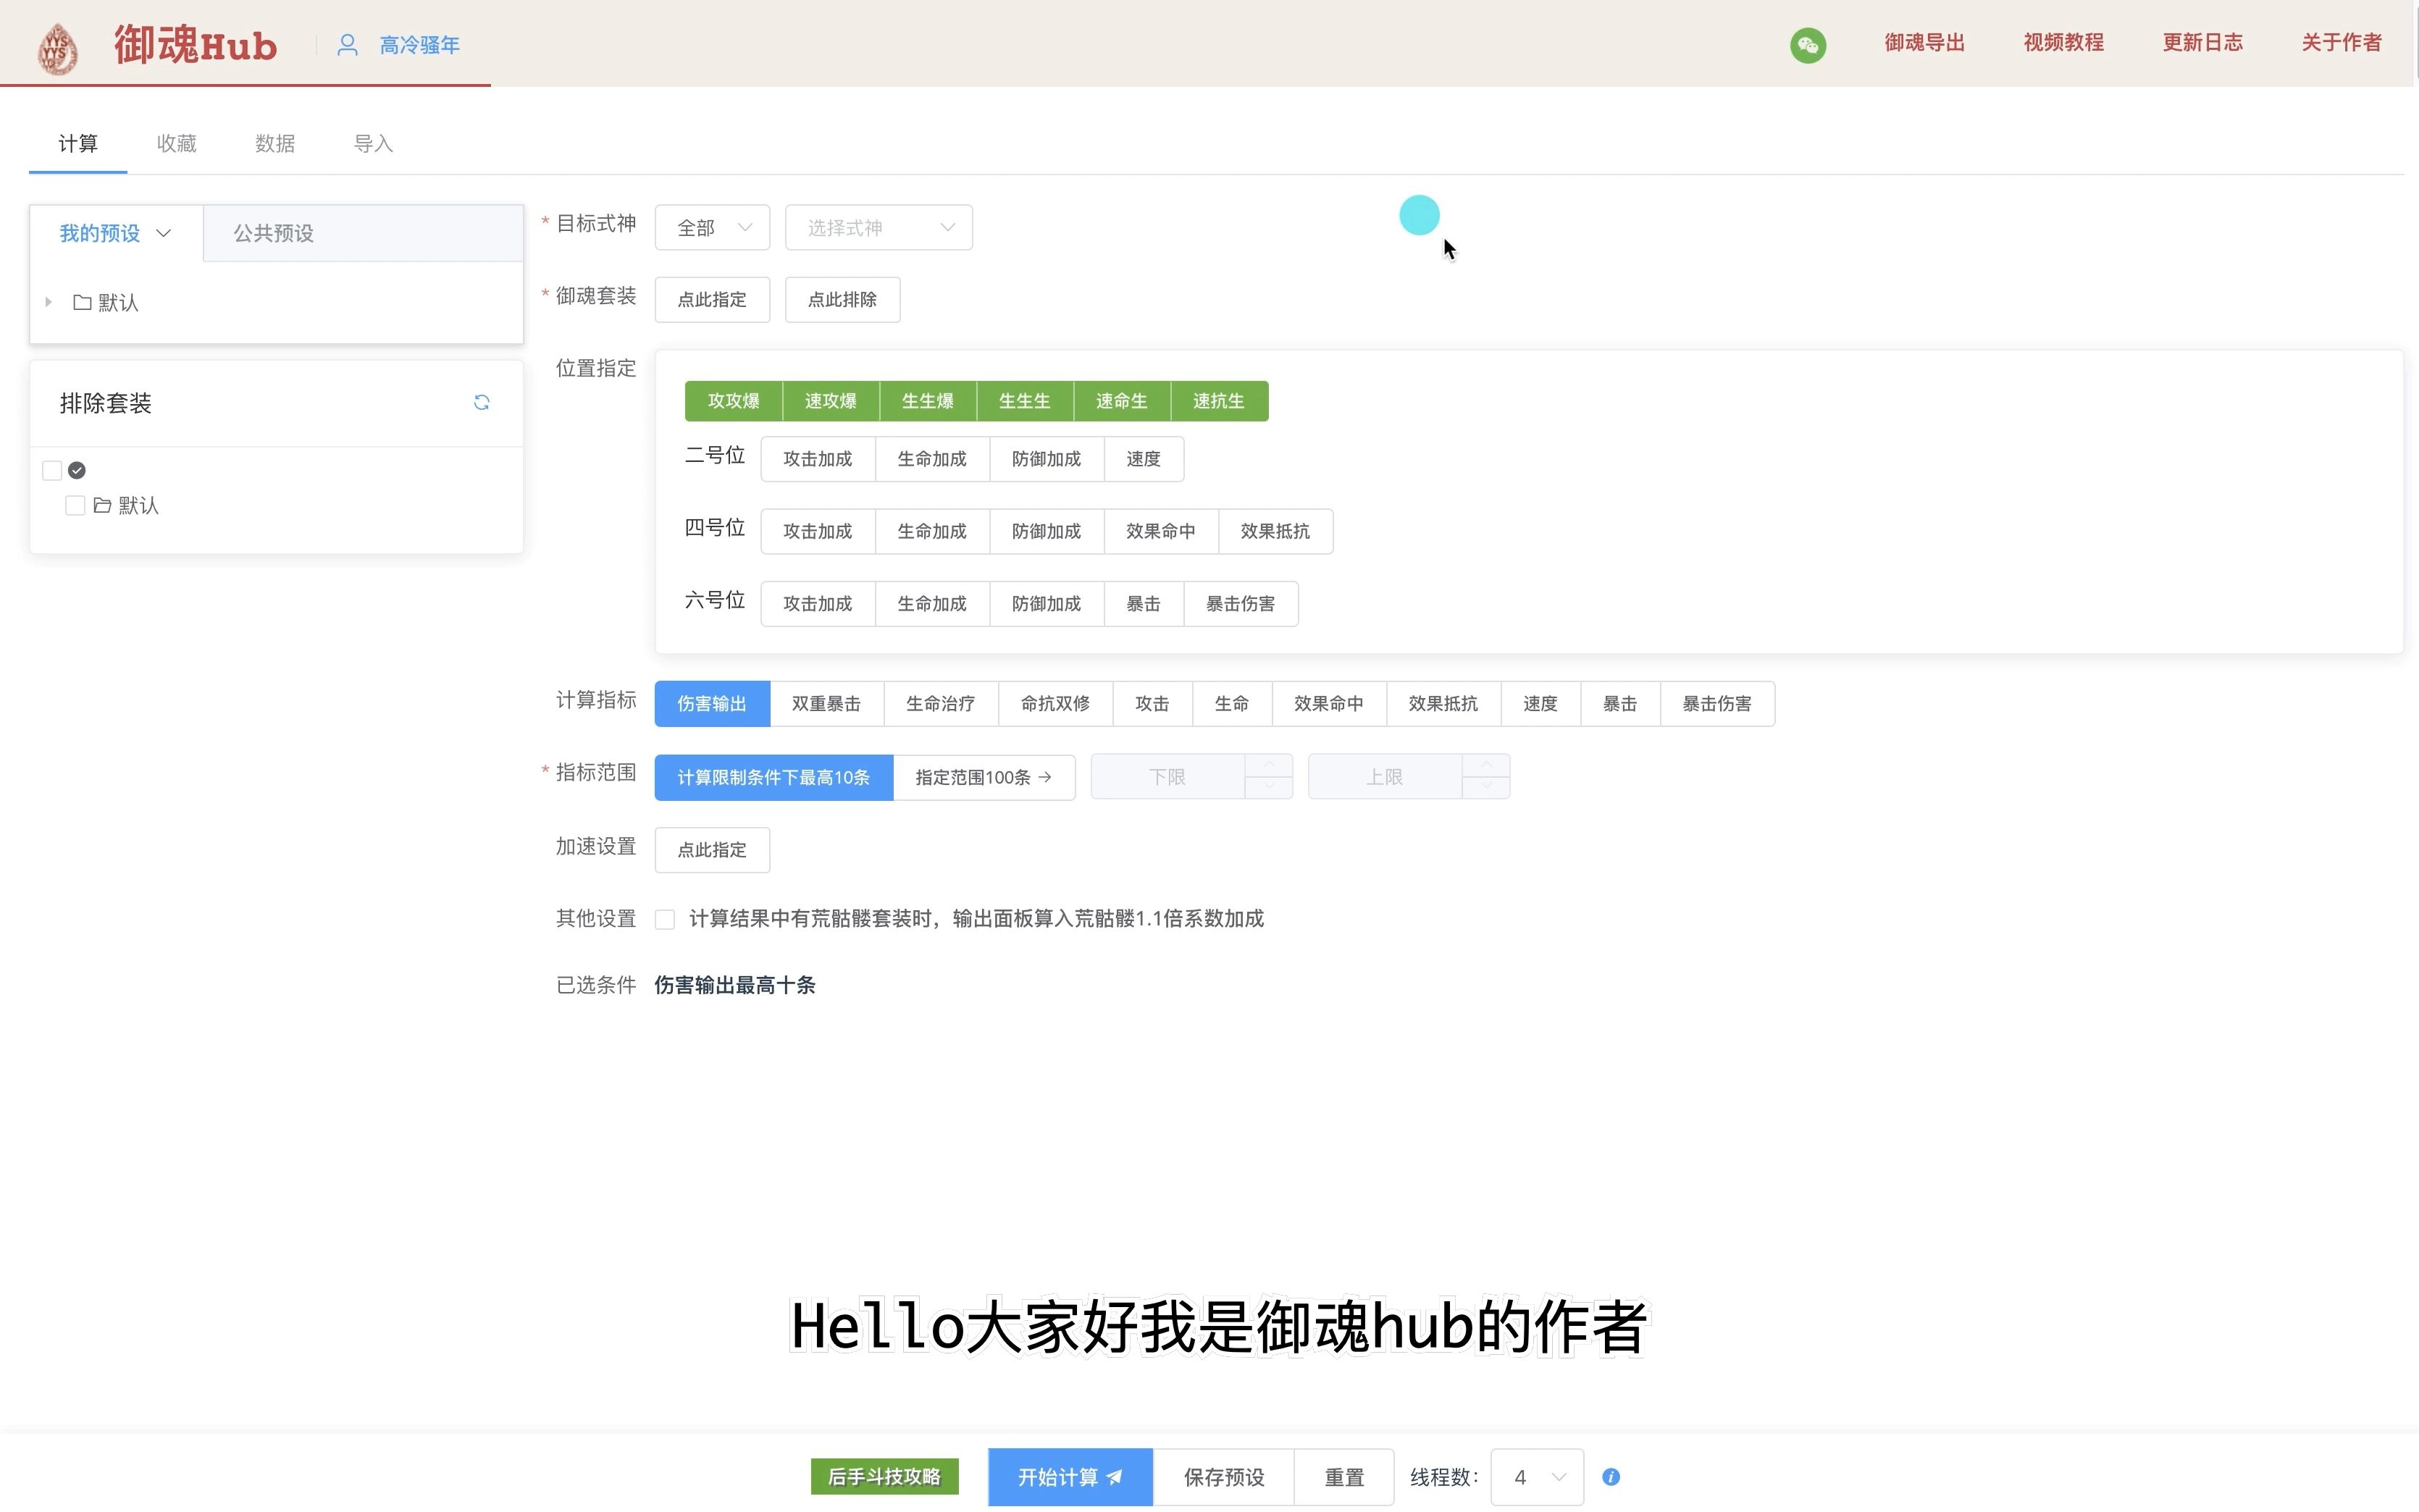
Task: Open the 全部 type dropdown for 目标式神
Action: (x=712, y=228)
